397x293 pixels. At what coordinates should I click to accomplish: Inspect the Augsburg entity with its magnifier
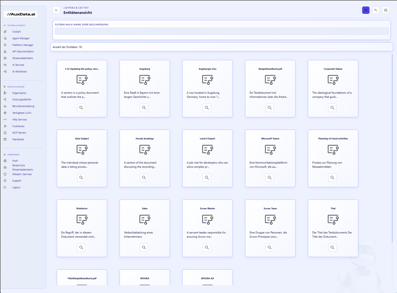(144, 108)
